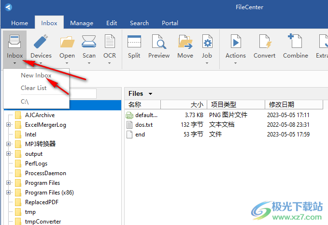Viewport: 328px width, 225px height.
Task: Open the Devices USB tool
Action: click(x=41, y=42)
